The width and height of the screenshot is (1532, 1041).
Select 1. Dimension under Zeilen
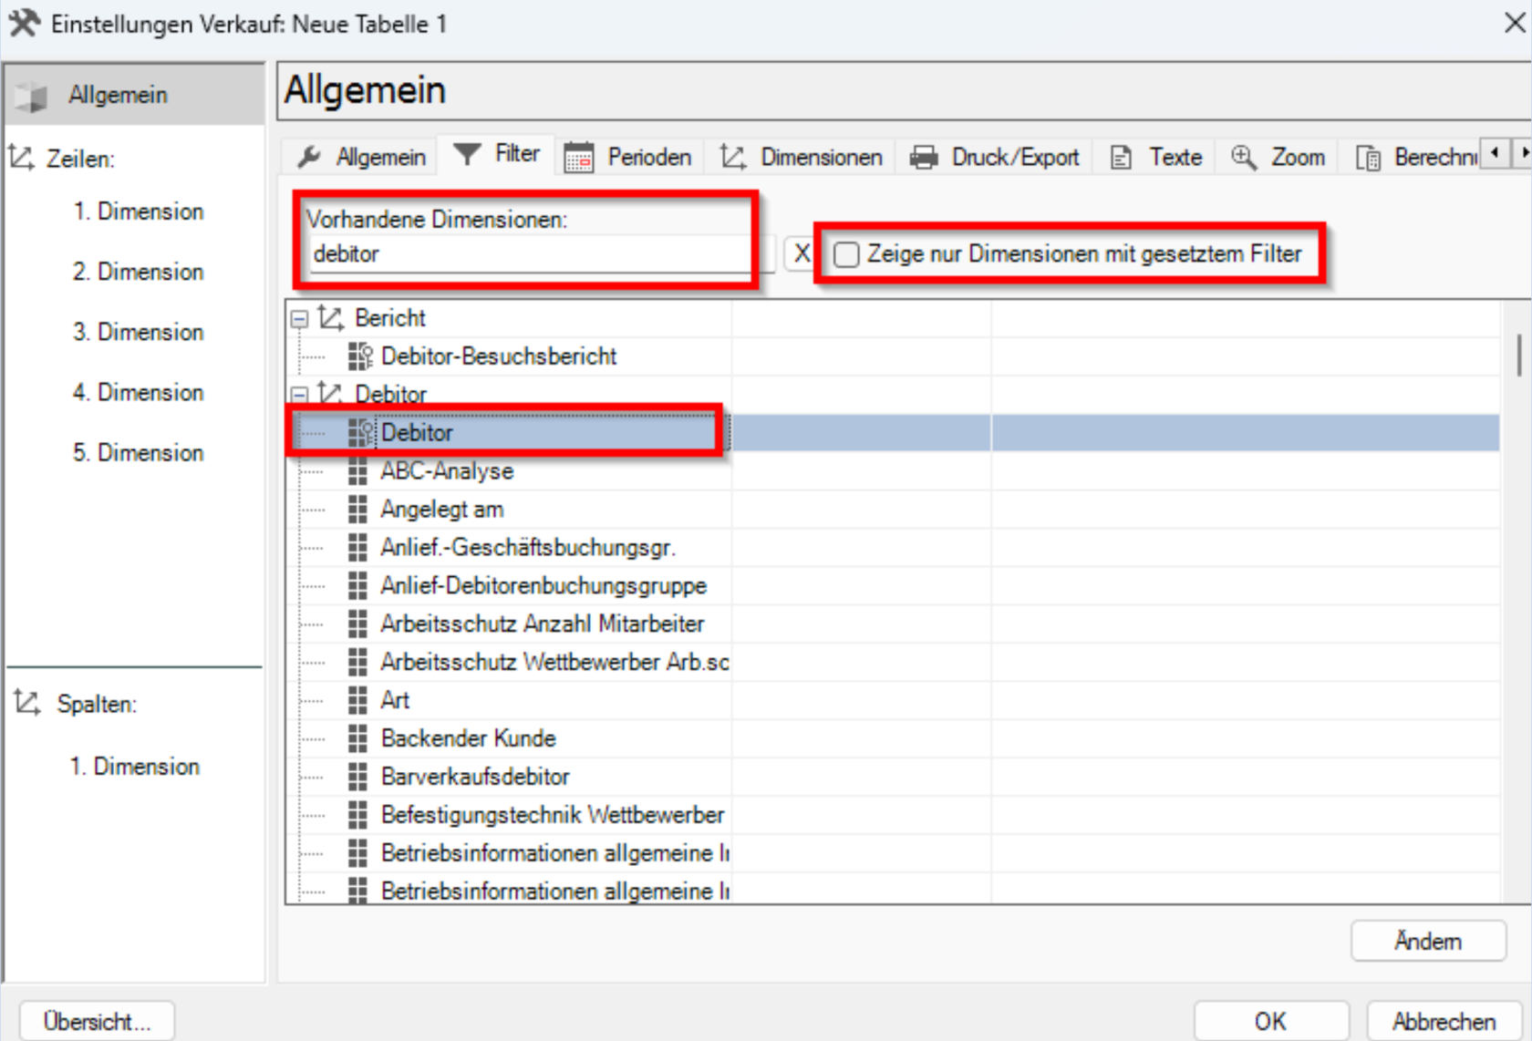tap(139, 211)
